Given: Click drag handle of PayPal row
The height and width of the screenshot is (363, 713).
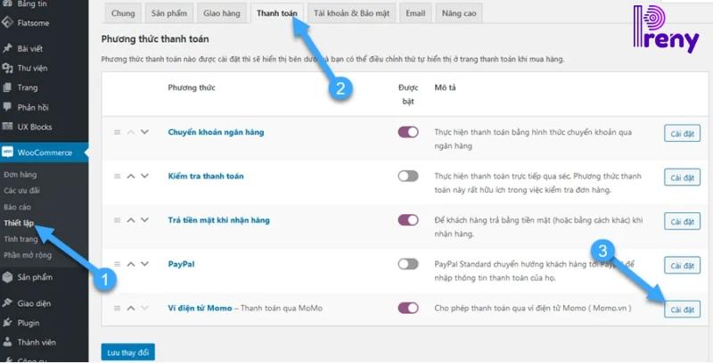Looking at the screenshot, I should point(117,264).
